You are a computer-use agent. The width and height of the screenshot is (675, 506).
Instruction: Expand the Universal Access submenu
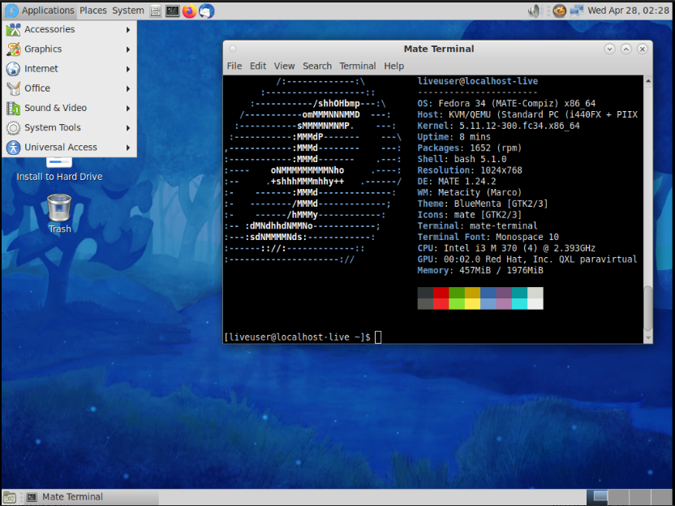(x=69, y=147)
